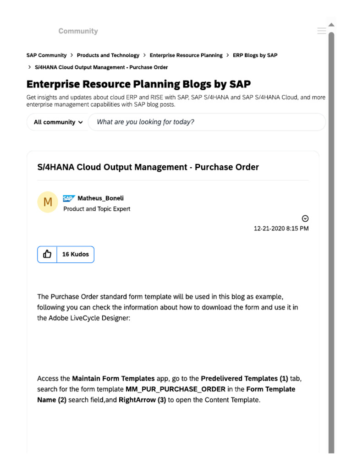
Task: Click the "Enterprise Resource Planning Blogs by SAP" page heading
Action: (138, 84)
